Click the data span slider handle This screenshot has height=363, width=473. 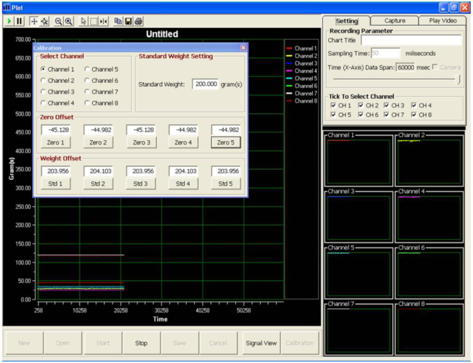[x=458, y=80]
